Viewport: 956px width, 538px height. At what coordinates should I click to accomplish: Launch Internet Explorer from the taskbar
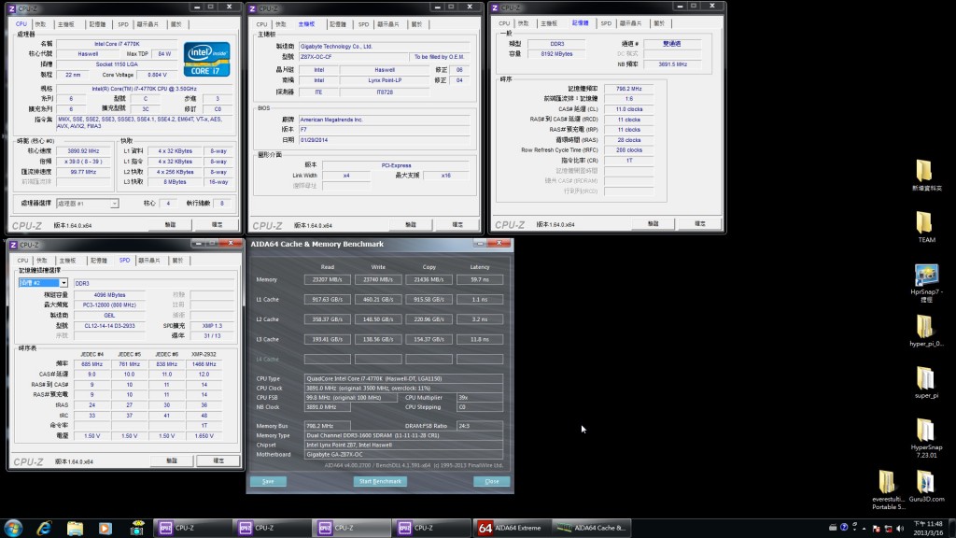(44, 528)
